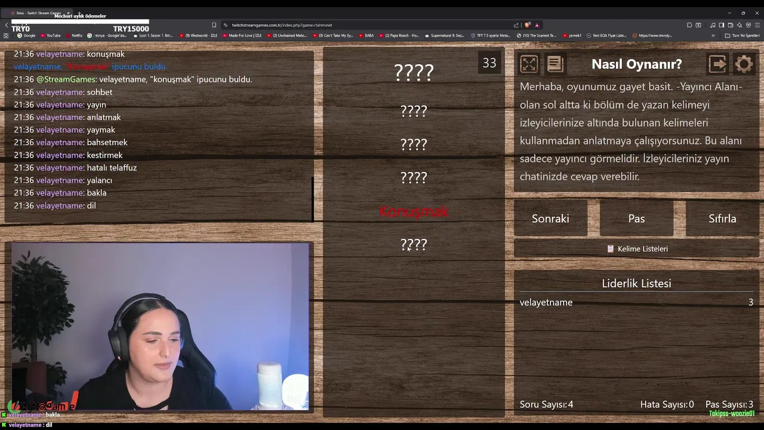This screenshot has height=430, width=764.
Task: Click the Brave VPN shield icon
Action: (748, 25)
